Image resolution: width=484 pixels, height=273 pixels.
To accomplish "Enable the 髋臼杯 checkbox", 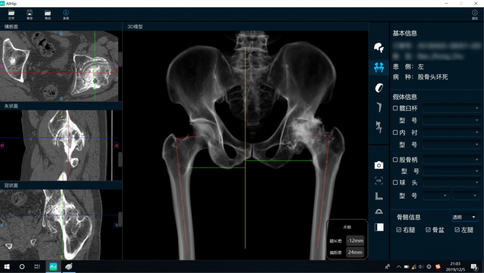I will (x=396, y=108).
